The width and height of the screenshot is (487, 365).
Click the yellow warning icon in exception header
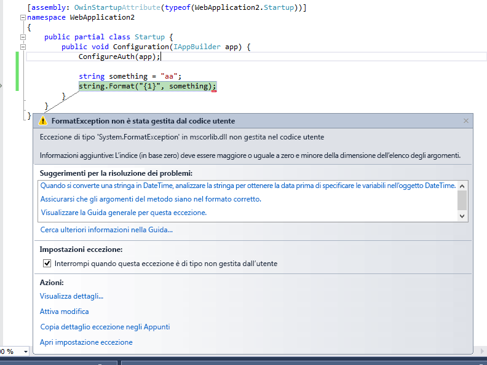pos(42,121)
